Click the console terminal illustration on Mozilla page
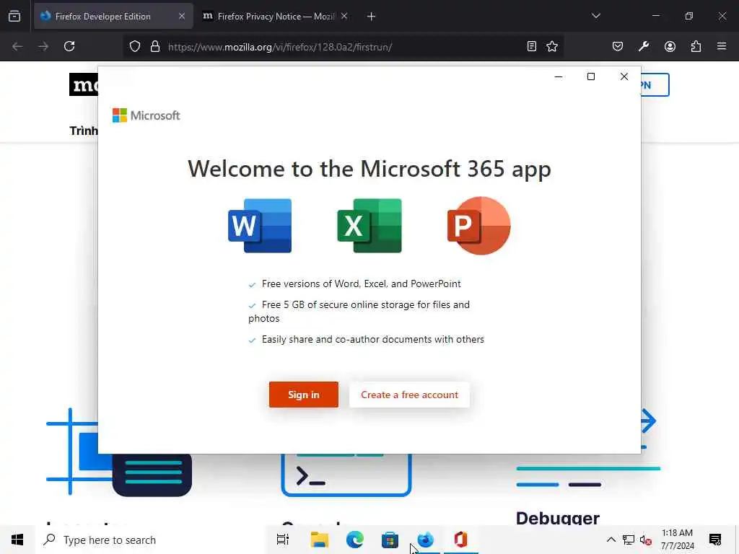739x554 pixels. point(346,475)
